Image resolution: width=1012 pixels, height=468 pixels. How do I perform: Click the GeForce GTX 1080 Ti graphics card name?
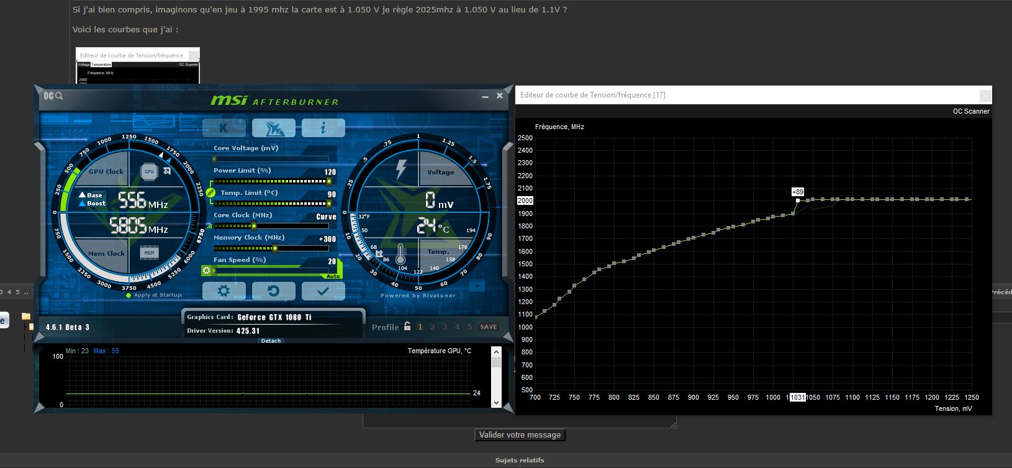pos(274,317)
